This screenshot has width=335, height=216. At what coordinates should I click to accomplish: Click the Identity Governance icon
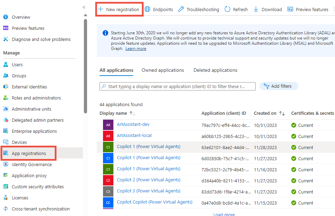6,164
